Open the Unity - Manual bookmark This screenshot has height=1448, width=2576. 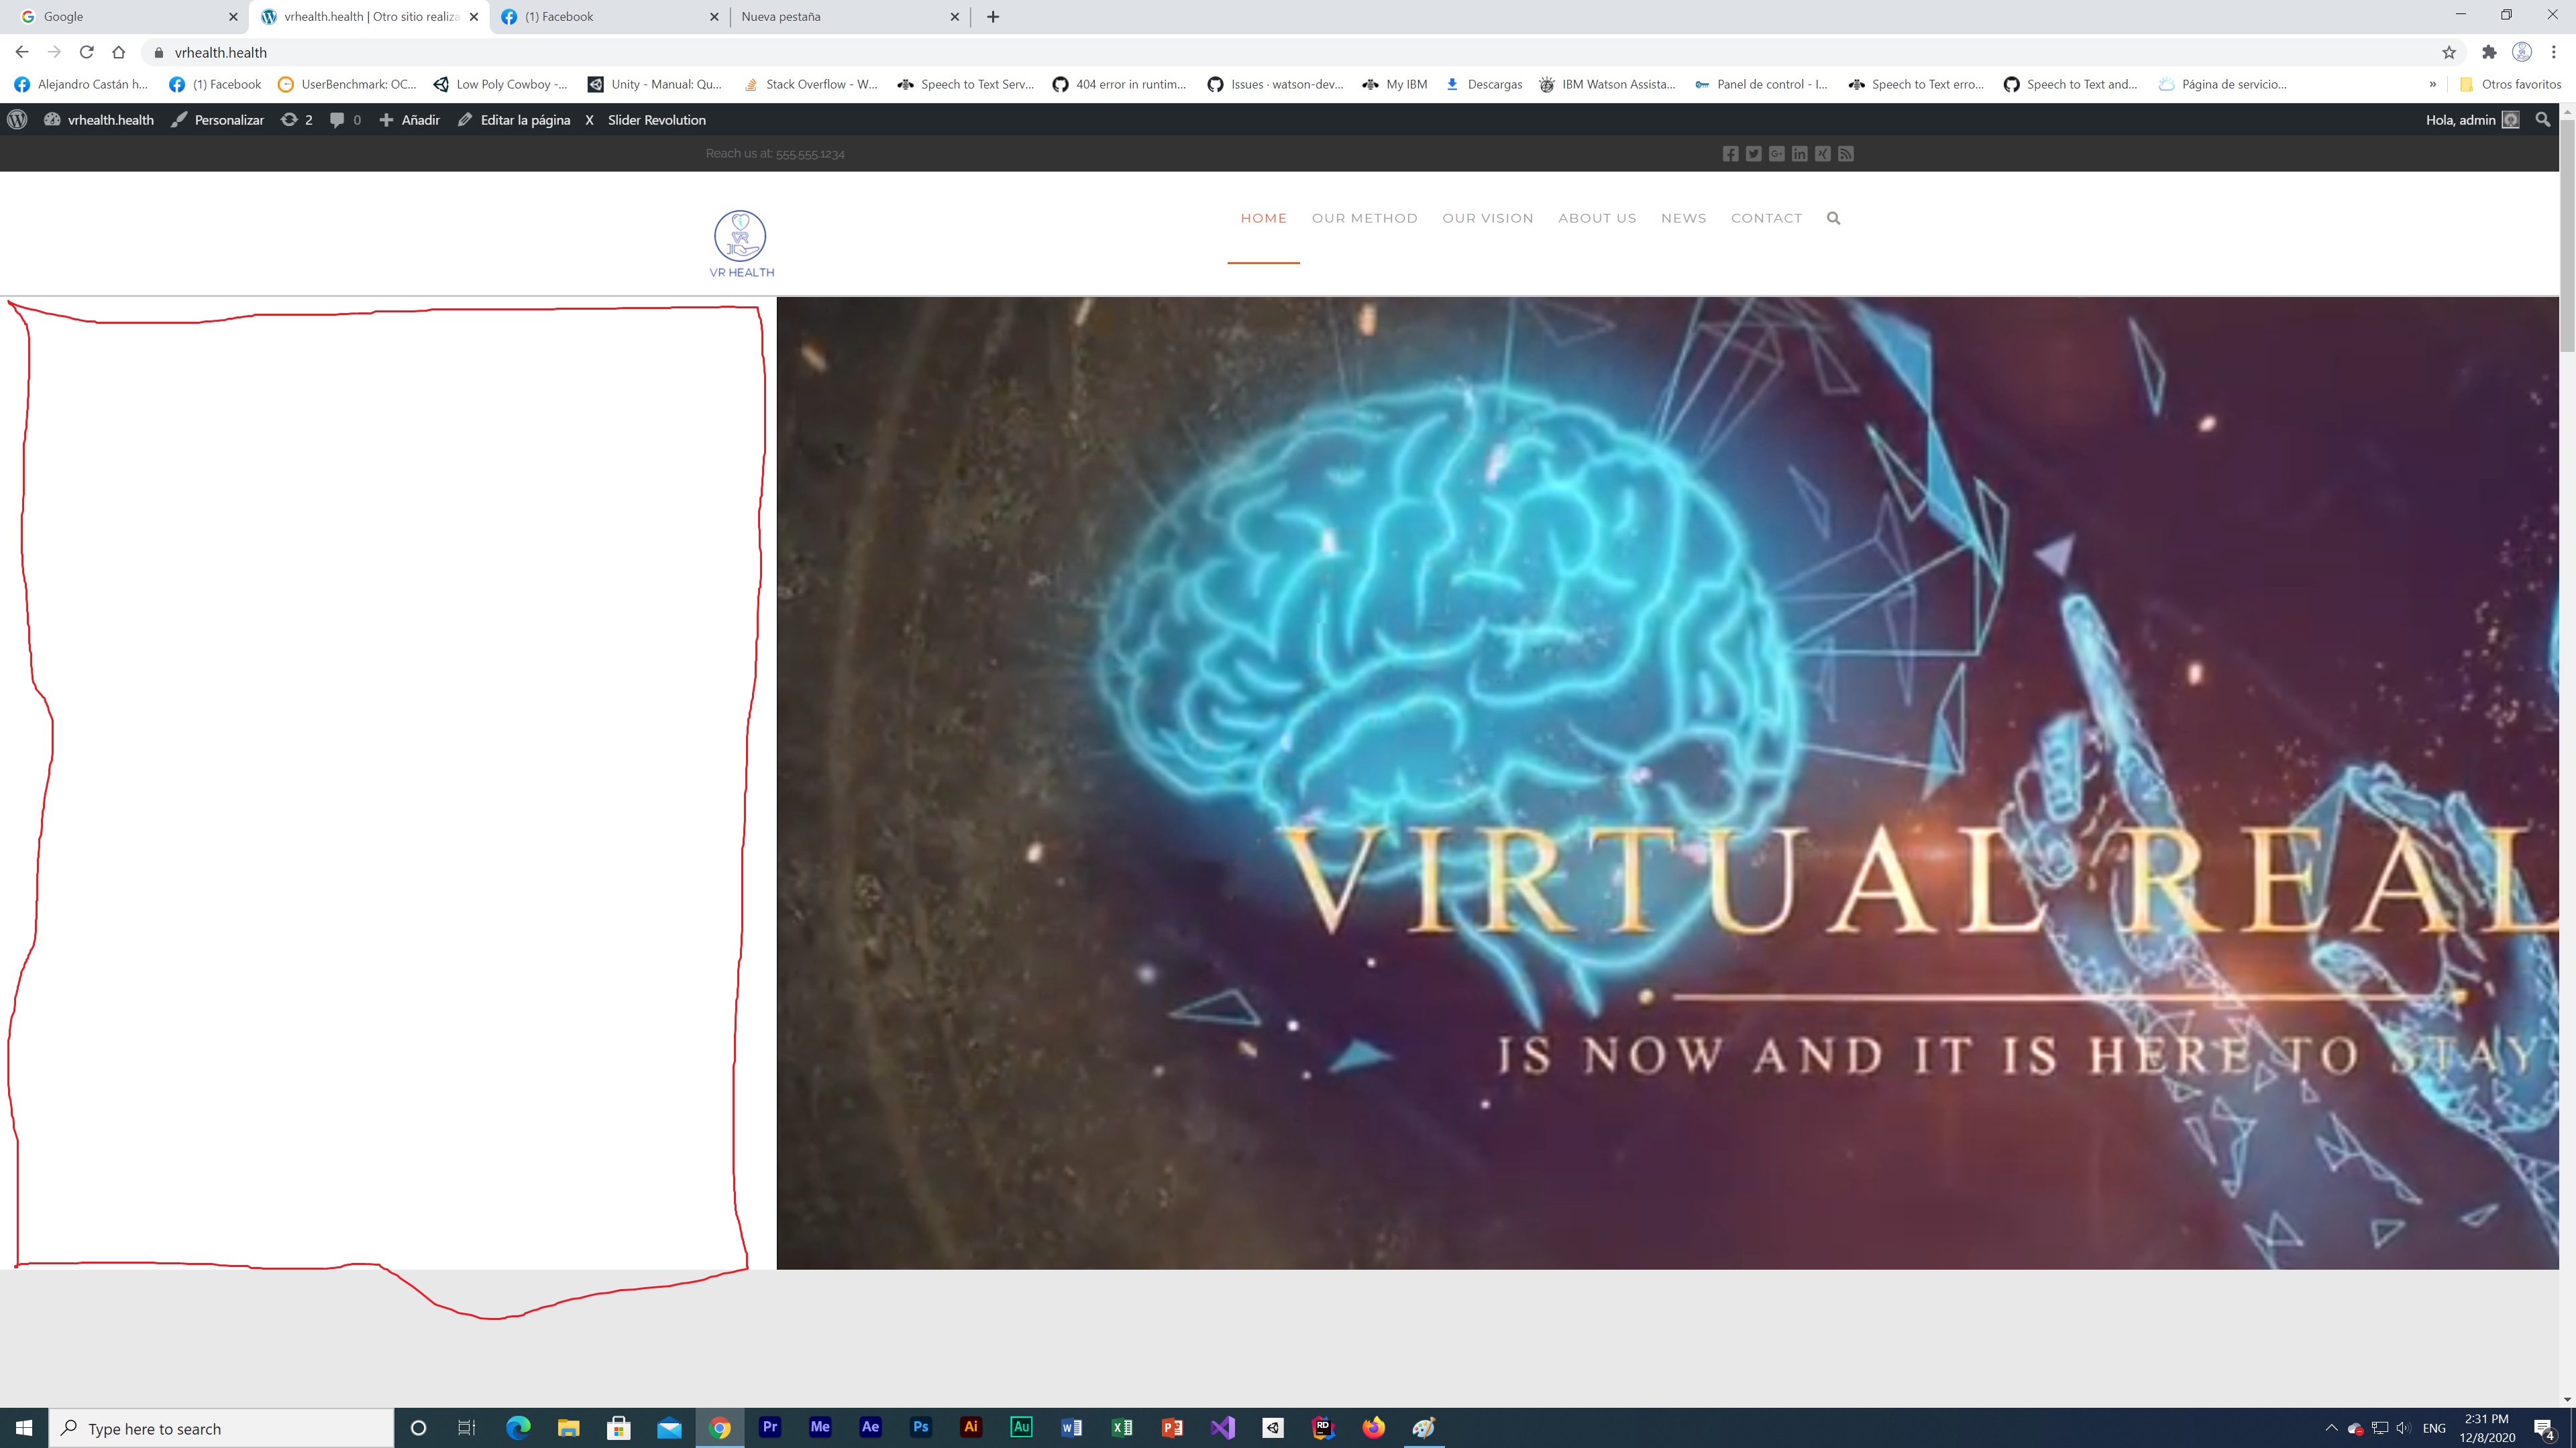click(x=655, y=85)
